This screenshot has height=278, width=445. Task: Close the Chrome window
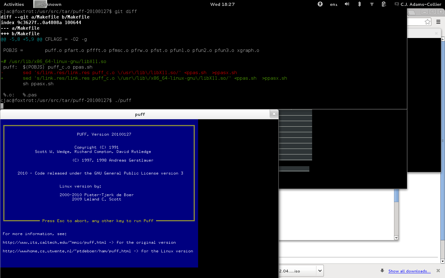441,12
